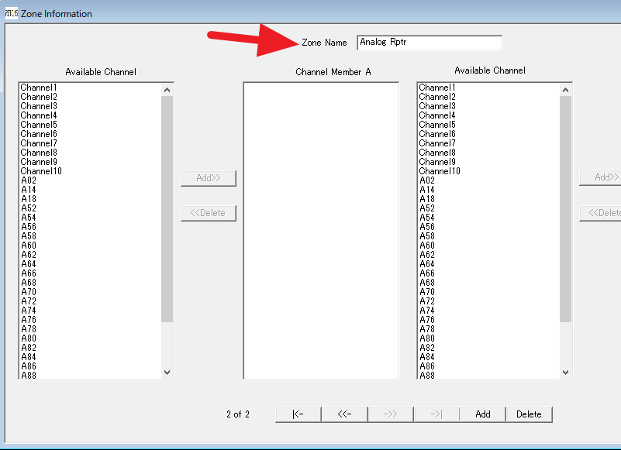Image resolution: width=621 pixels, height=450 pixels.
Task: Click the Add zone button
Action: tap(482, 414)
